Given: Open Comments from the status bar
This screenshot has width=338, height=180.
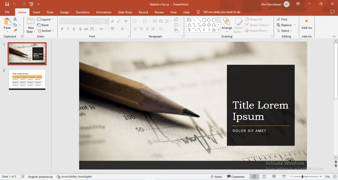Looking at the screenshot, I should [236, 176].
